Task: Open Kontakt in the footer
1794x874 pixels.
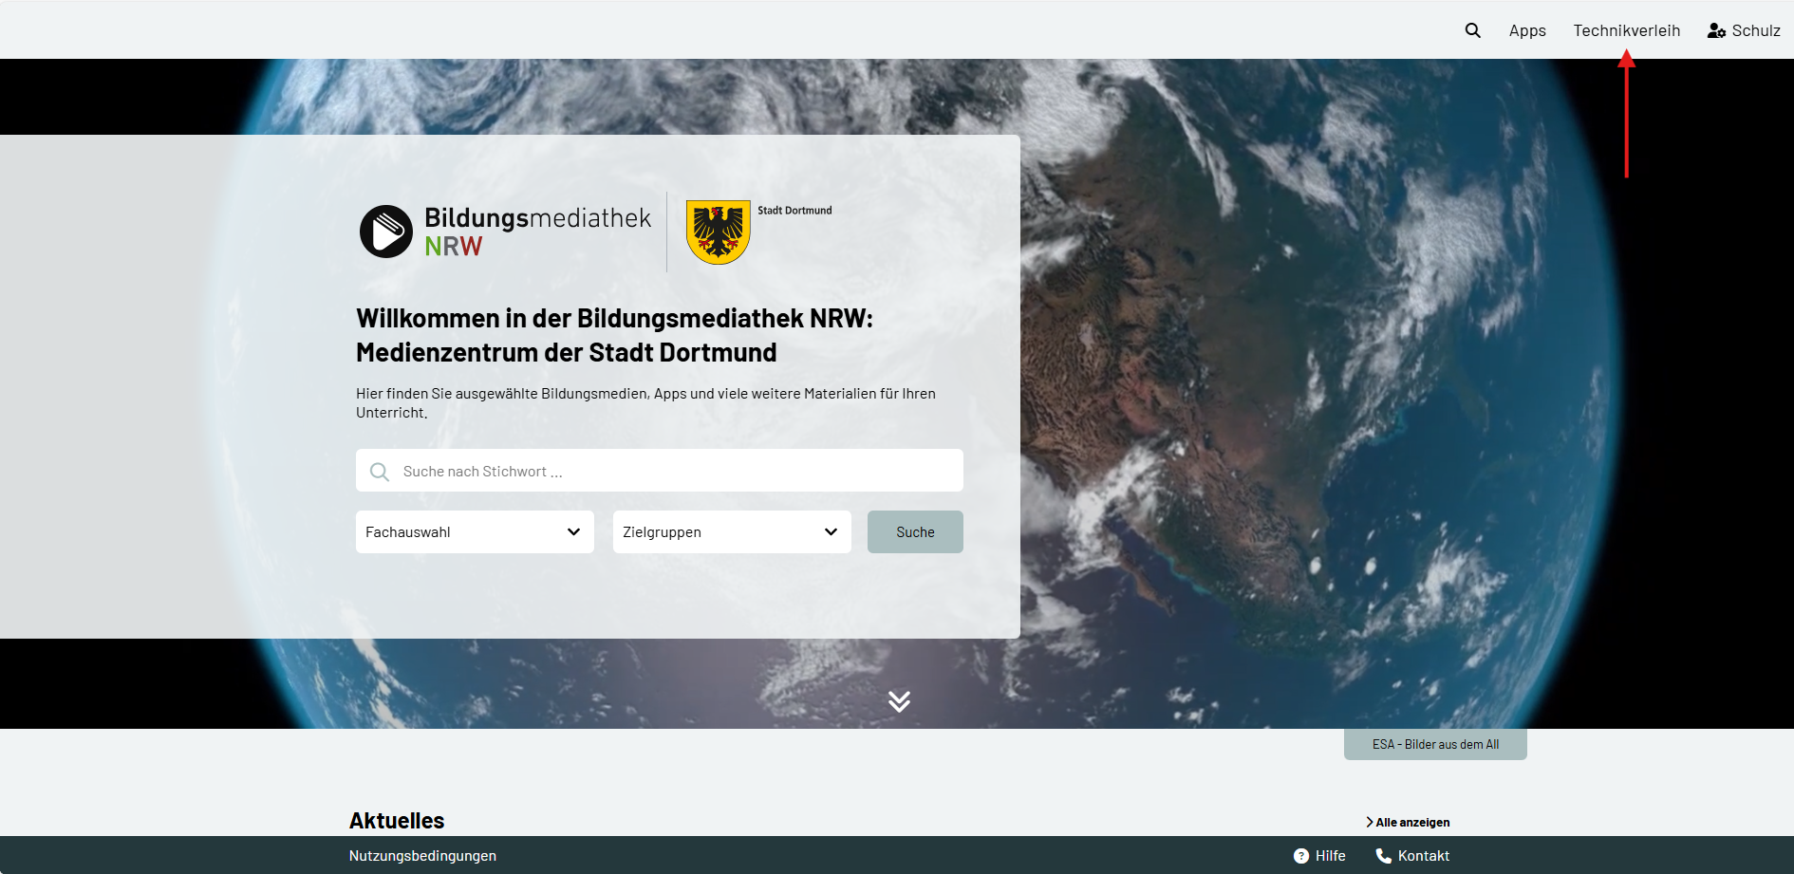Action: click(x=1412, y=856)
